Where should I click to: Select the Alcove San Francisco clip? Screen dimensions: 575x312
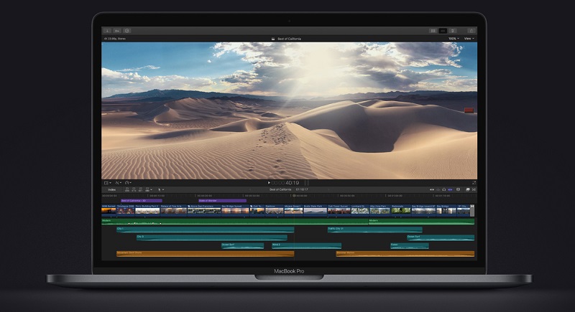204,211
